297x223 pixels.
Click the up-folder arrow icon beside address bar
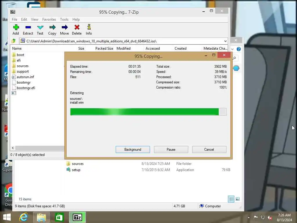tap(14, 41)
